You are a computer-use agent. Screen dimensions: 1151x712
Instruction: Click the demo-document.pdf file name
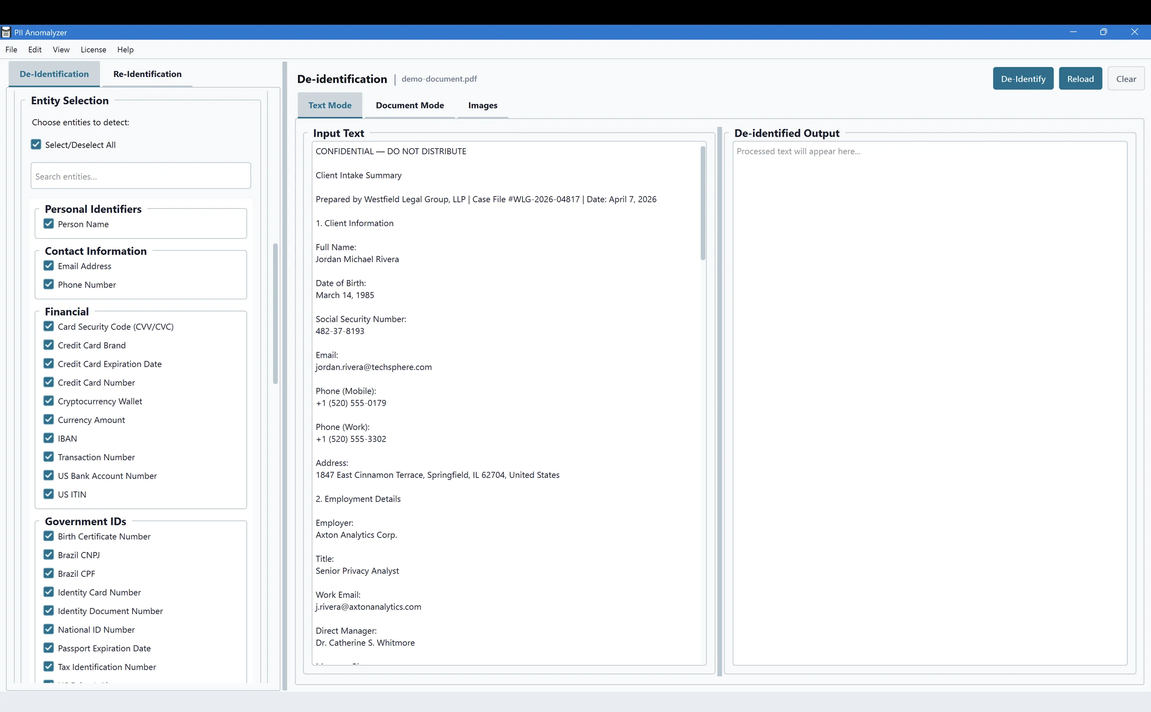pos(439,79)
